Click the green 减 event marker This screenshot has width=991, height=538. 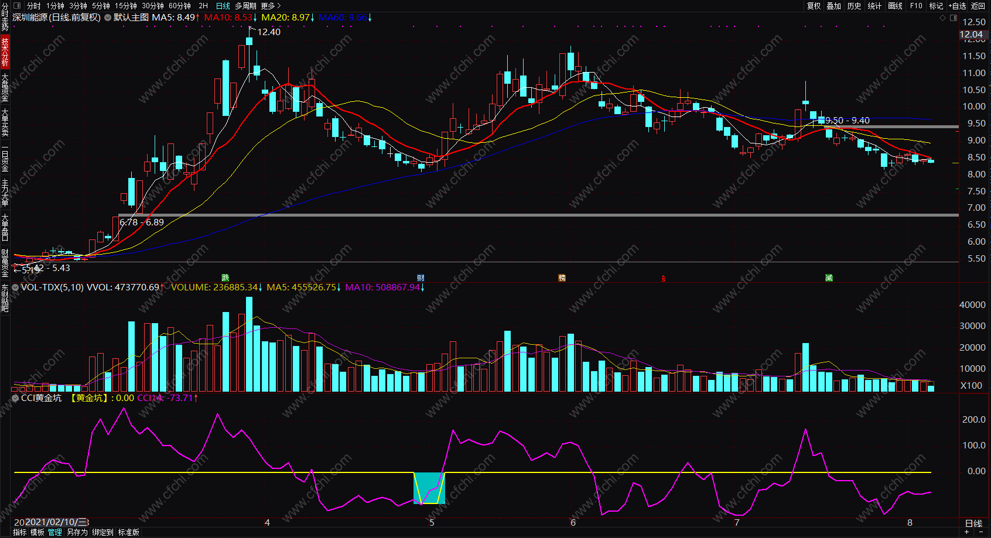pyautogui.click(x=829, y=277)
